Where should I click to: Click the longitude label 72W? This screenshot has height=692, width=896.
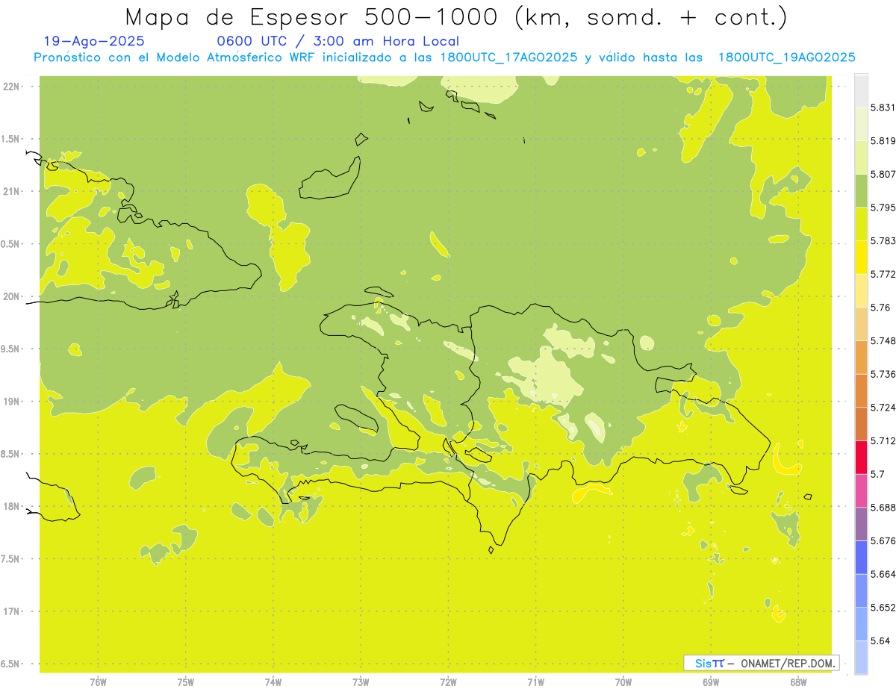[x=448, y=682]
